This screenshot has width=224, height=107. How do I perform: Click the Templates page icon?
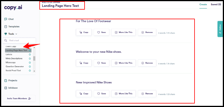pos(6,27)
